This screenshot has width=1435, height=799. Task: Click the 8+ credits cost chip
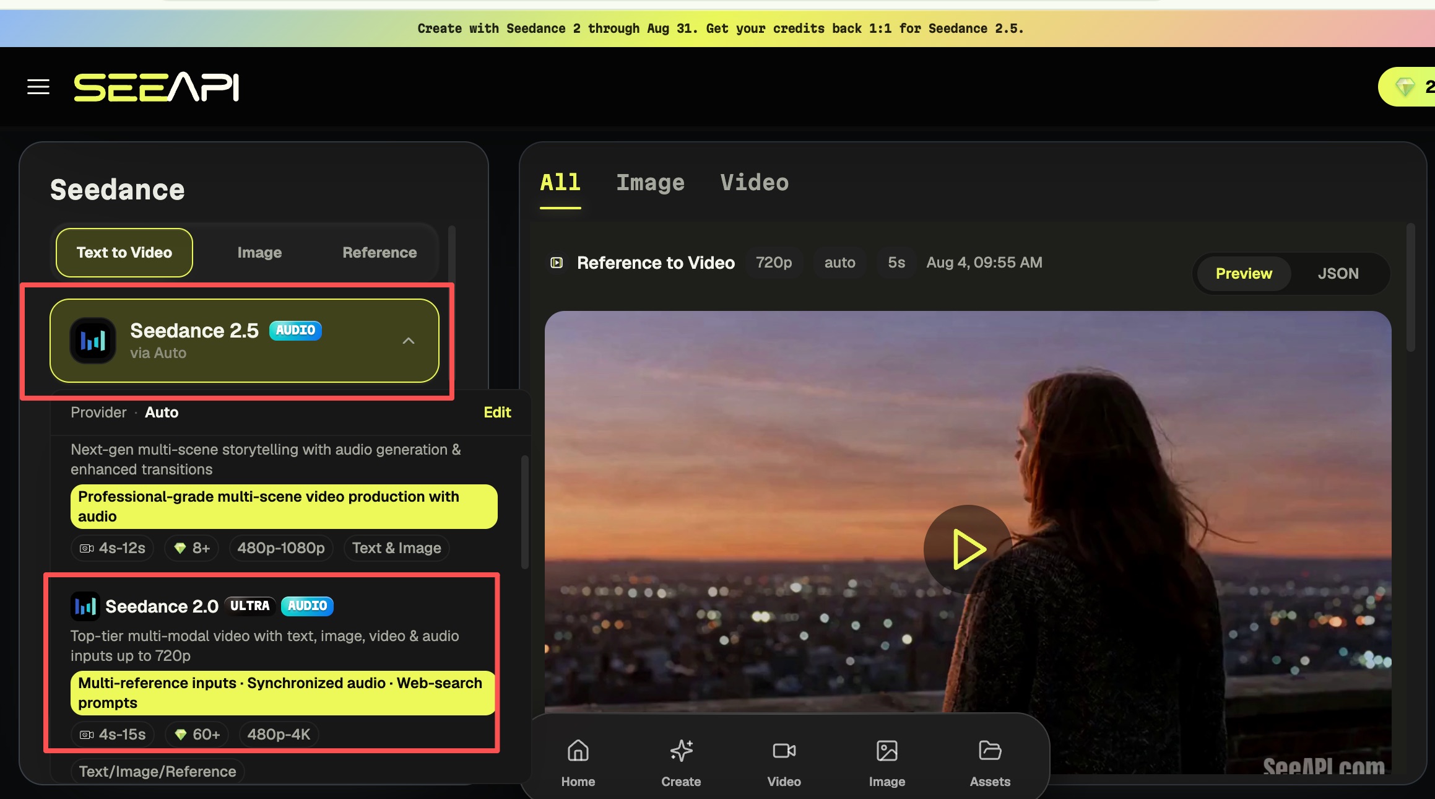click(x=192, y=548)
